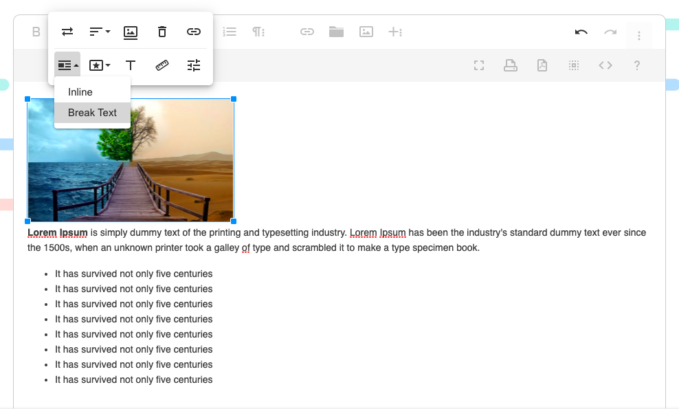Delete the selected image
The height and width of the screenshot is (409, 679).
(x=162, y=32)
